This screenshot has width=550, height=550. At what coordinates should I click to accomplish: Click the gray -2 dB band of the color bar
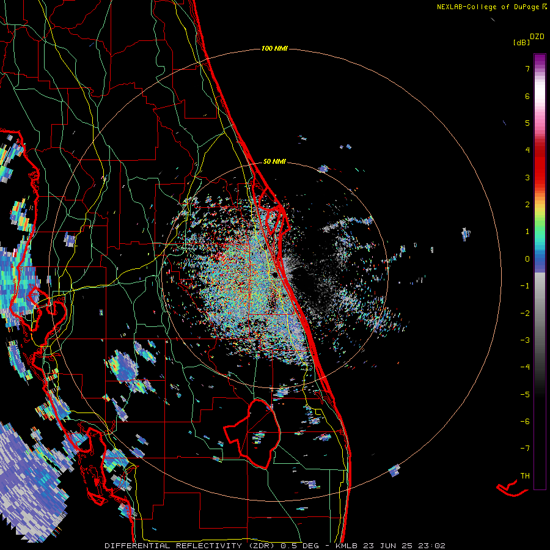pyautogui.click(x=540, y=313)
